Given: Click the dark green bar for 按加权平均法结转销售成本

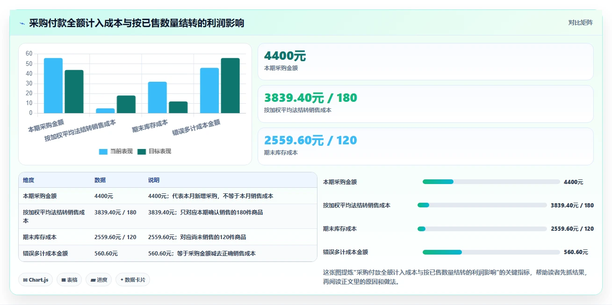Looking at the screenshot, I should 126,104.
